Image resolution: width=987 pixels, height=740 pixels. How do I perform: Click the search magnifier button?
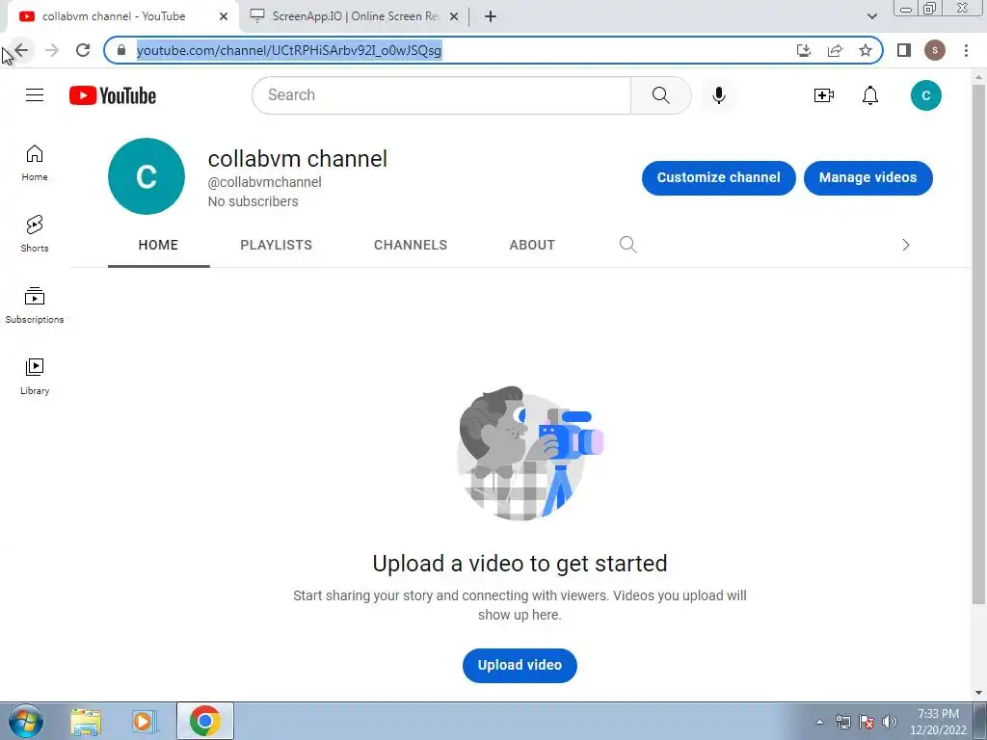[x=660, y=95]
